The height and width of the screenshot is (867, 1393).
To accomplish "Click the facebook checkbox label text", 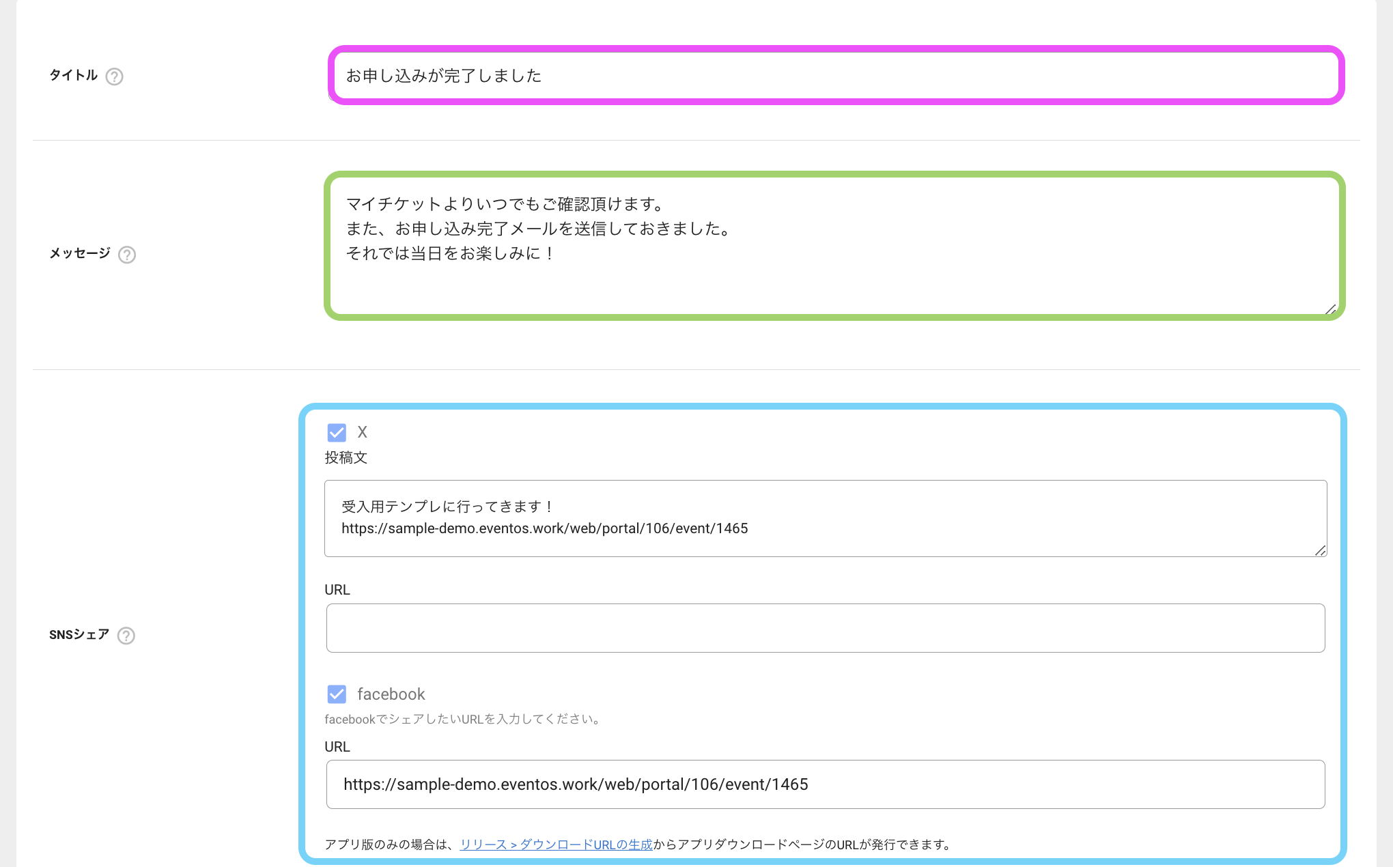I will [391, 694].
